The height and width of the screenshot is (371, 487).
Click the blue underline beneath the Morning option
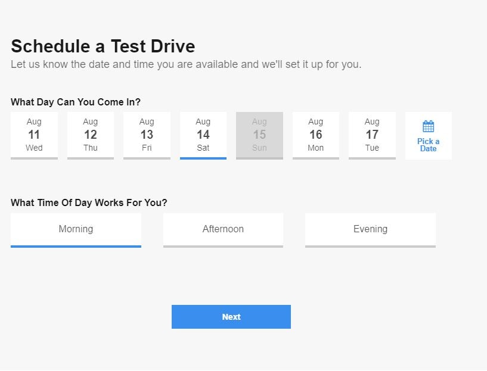pos(76,246)
